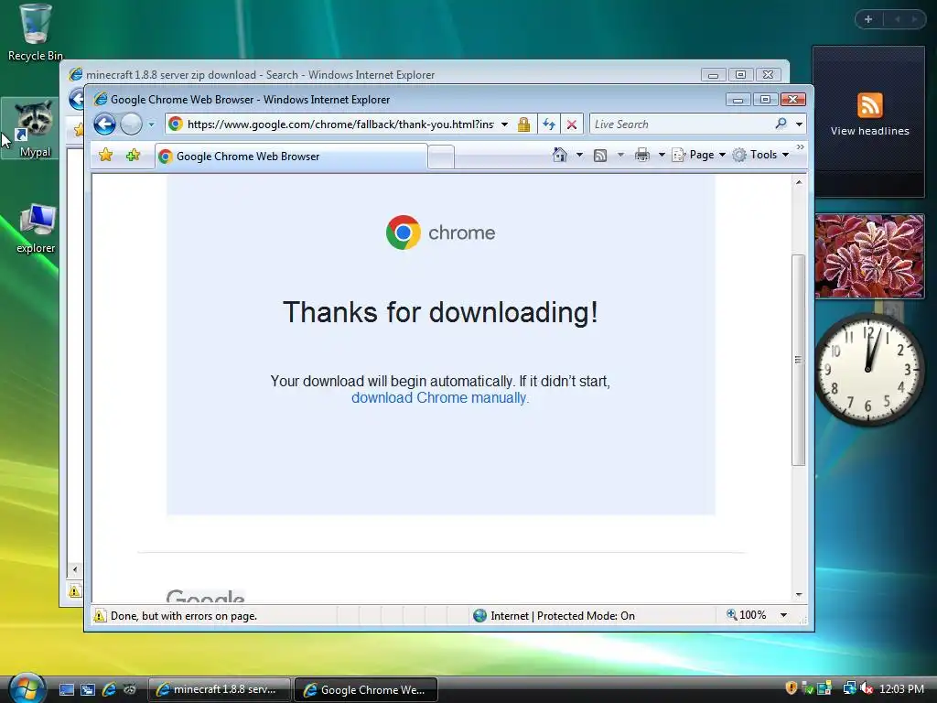Expand the Feeds dropdown arrow
937x703 pixels.
click(620, 155)
